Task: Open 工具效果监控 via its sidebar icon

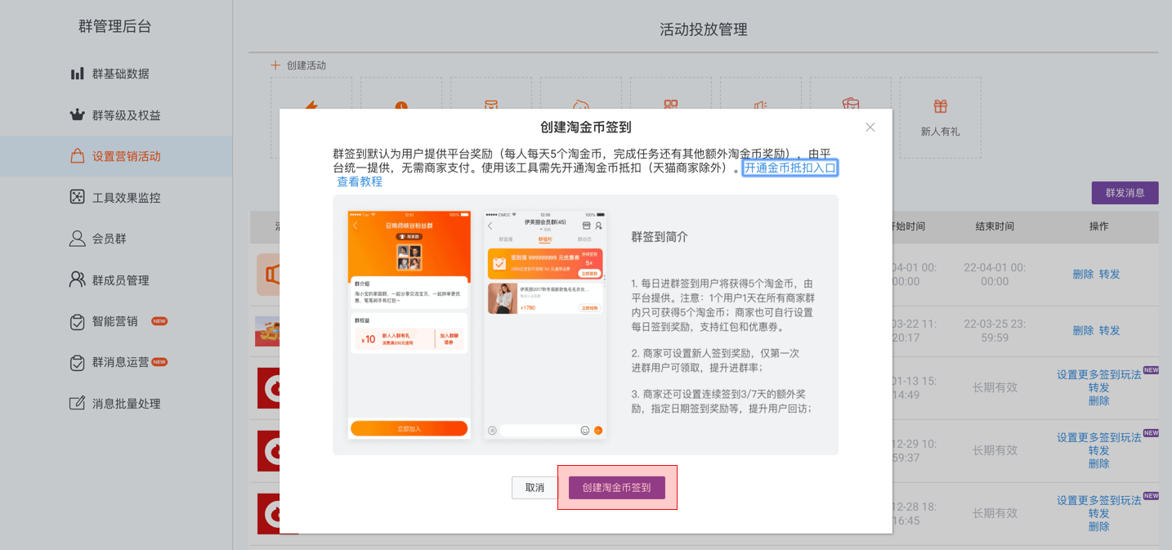Action: click(x=77, y=197)
